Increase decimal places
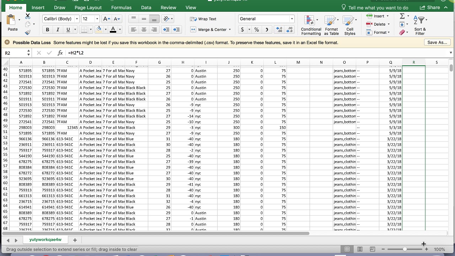The image size is (455, 256). pos(279,30)
